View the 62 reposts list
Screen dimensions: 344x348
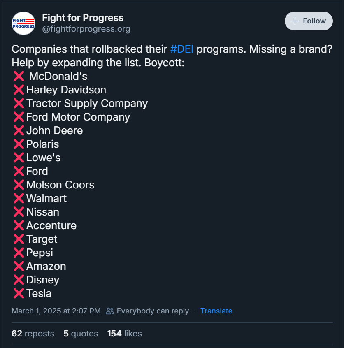pos(33,334)
